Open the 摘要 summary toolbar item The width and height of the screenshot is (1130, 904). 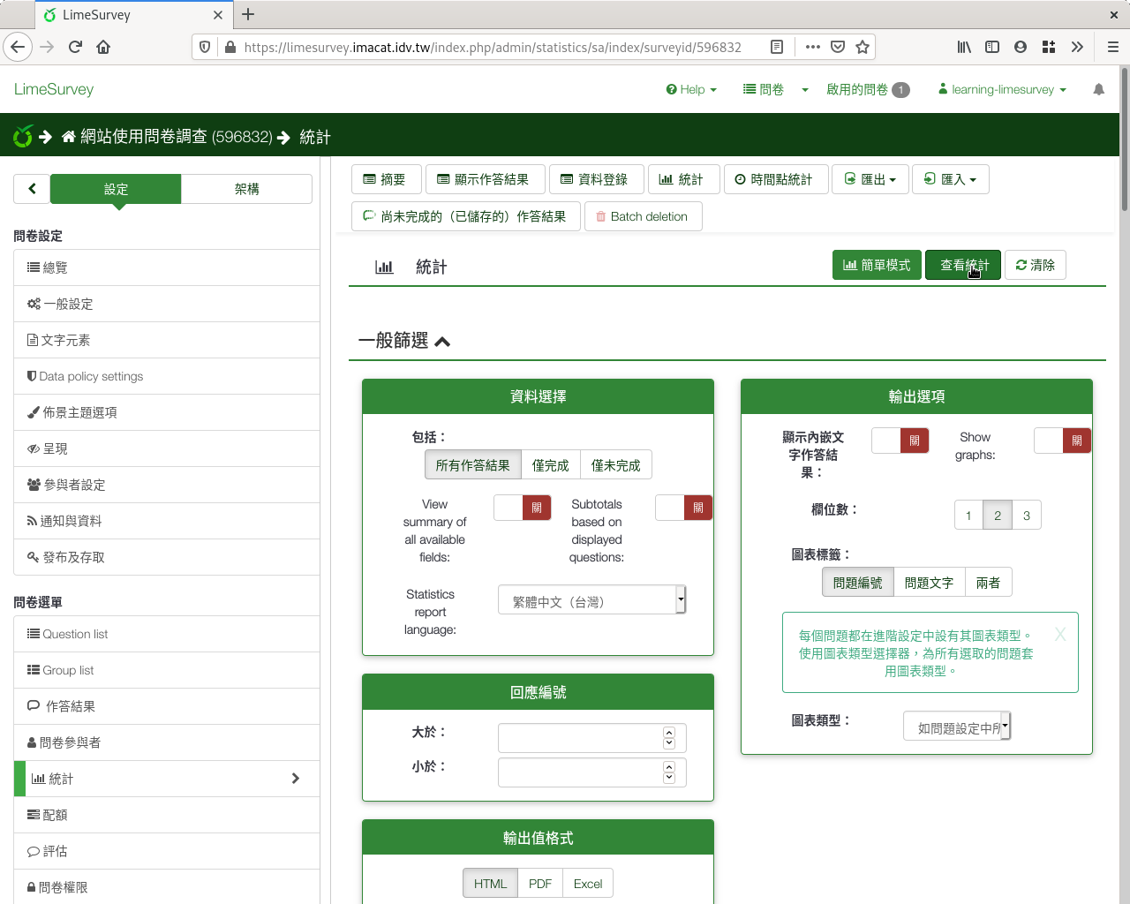pos(385,179)
